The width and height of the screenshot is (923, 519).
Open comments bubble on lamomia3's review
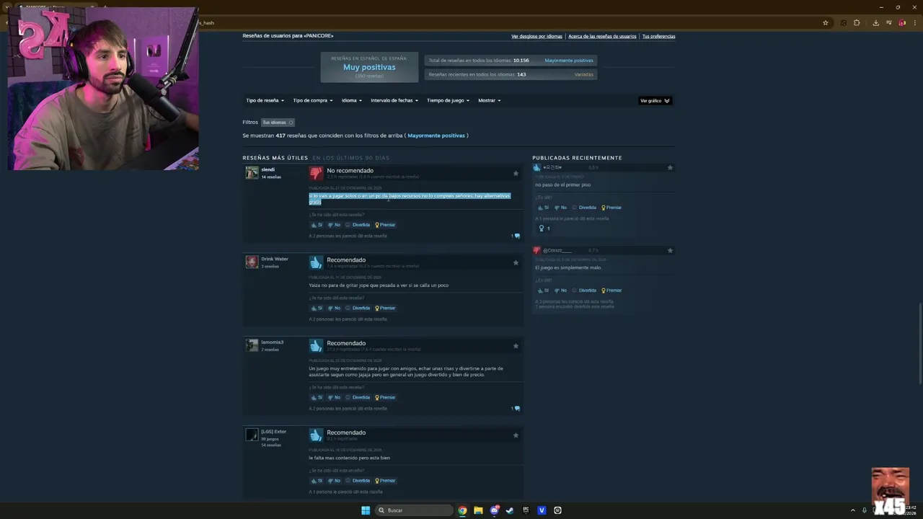click(x=516, y=409)
